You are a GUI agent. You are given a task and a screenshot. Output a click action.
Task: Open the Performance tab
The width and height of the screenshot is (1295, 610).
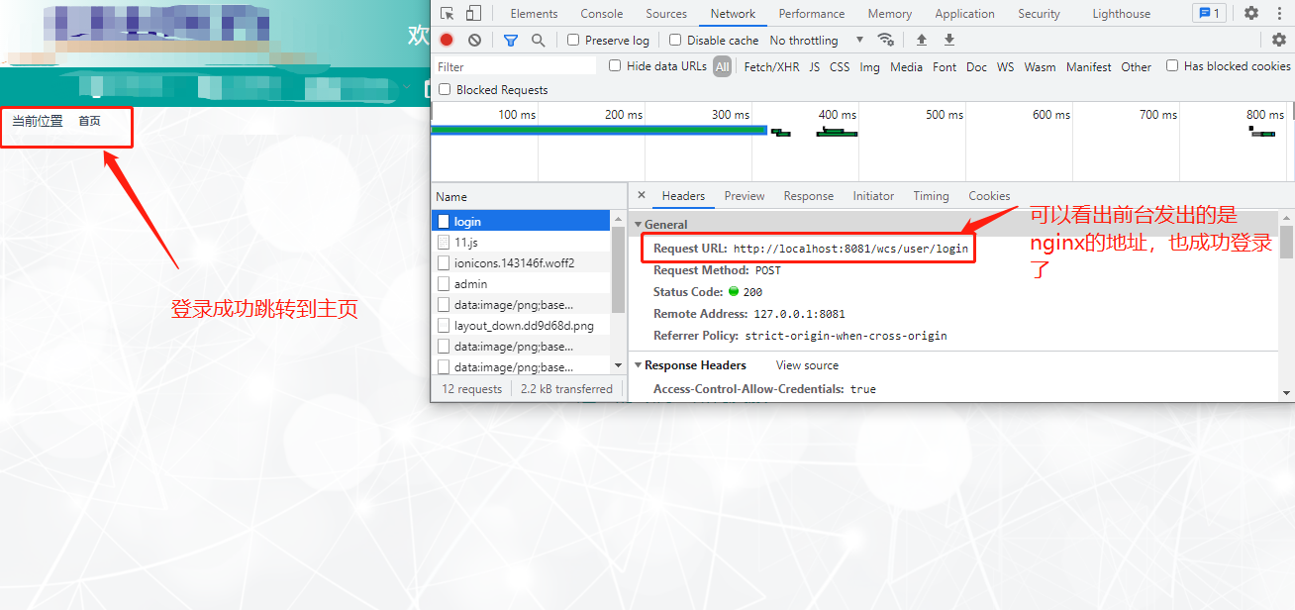[x=812, y=14]
